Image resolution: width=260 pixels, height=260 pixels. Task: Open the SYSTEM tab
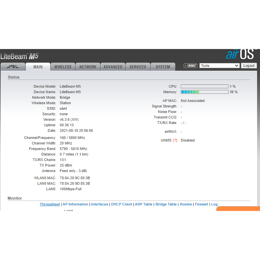(x=163, y=67)
